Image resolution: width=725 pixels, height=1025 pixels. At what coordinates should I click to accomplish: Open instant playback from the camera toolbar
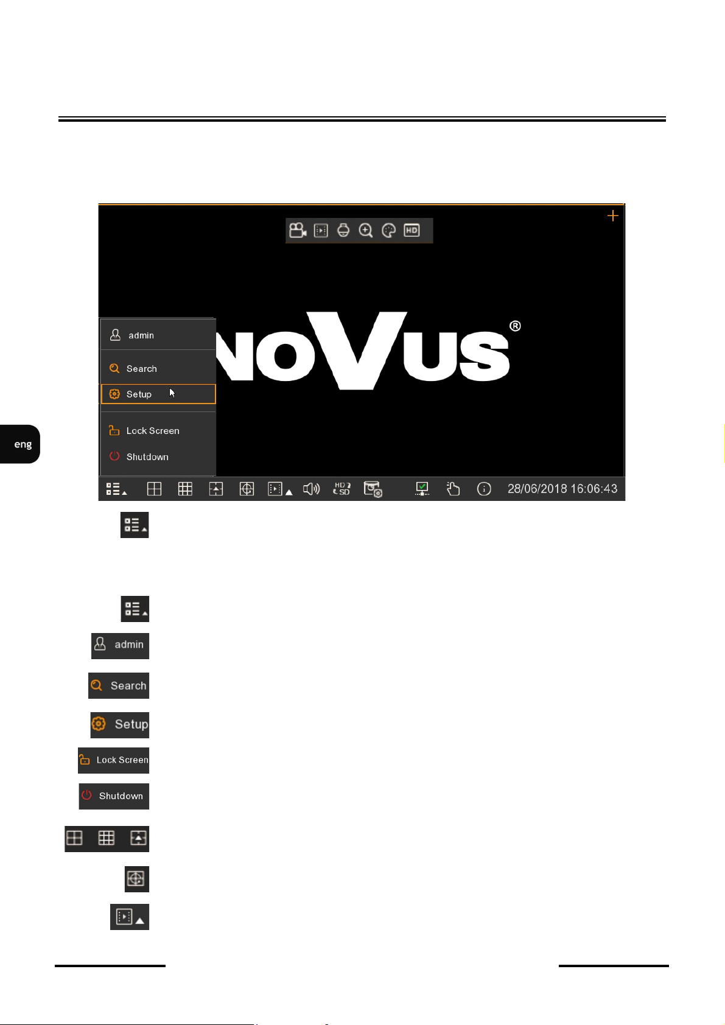(x=321, y=231)
